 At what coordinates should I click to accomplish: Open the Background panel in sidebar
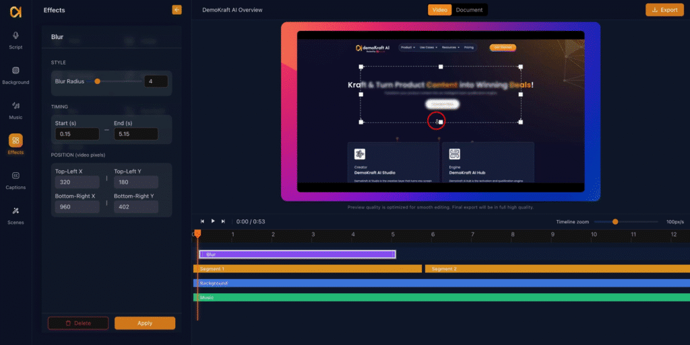click(15, 73)
